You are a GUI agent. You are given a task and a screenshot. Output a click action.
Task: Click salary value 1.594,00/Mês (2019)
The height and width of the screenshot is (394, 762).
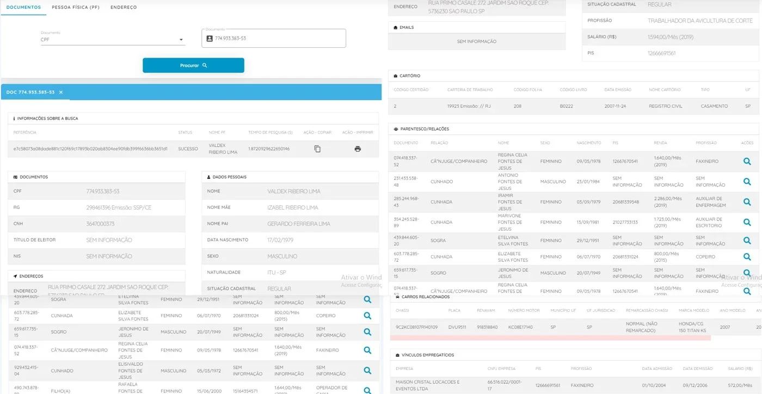[x=671, y=37]
